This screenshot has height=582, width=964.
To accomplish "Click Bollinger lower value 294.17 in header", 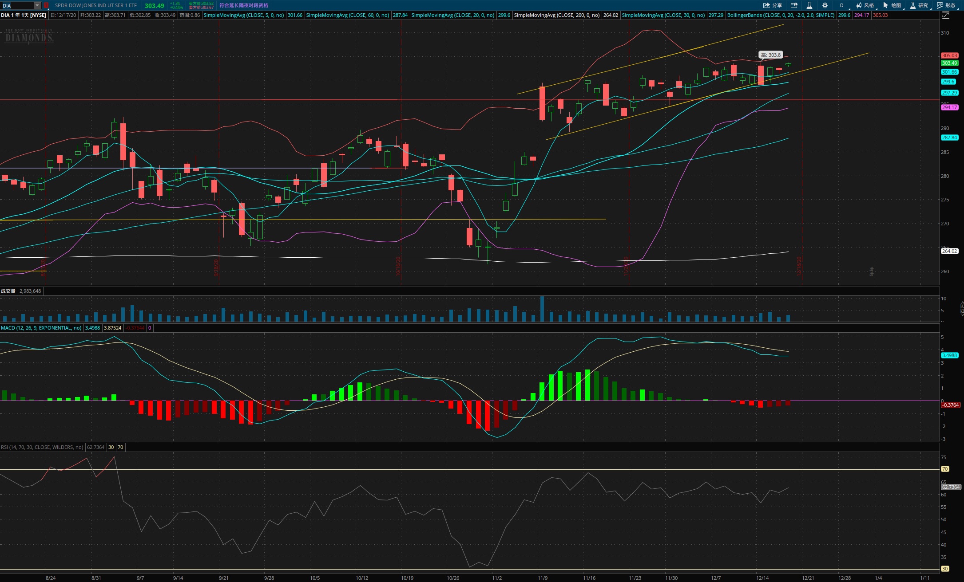I will [862, 15].
